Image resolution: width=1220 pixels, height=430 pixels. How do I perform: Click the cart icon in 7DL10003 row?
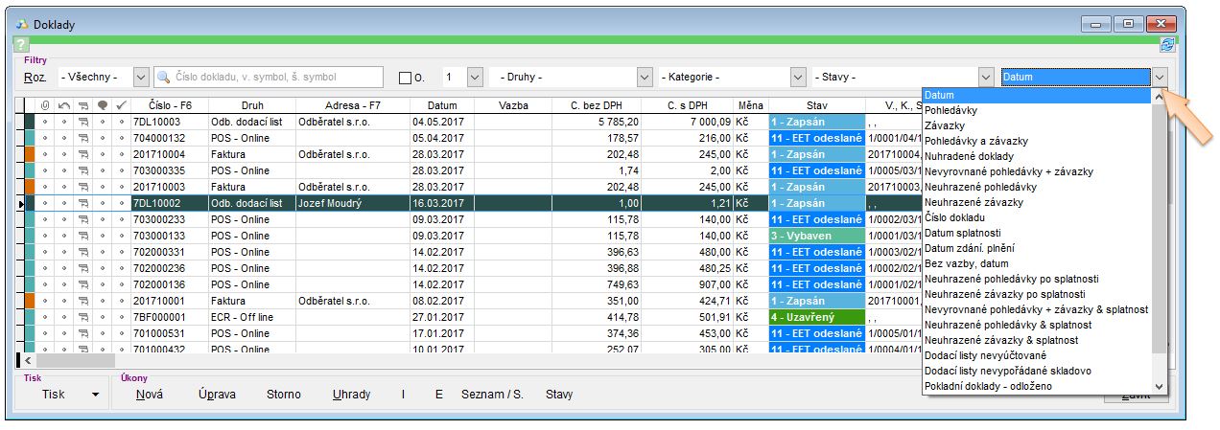(82, 122)
